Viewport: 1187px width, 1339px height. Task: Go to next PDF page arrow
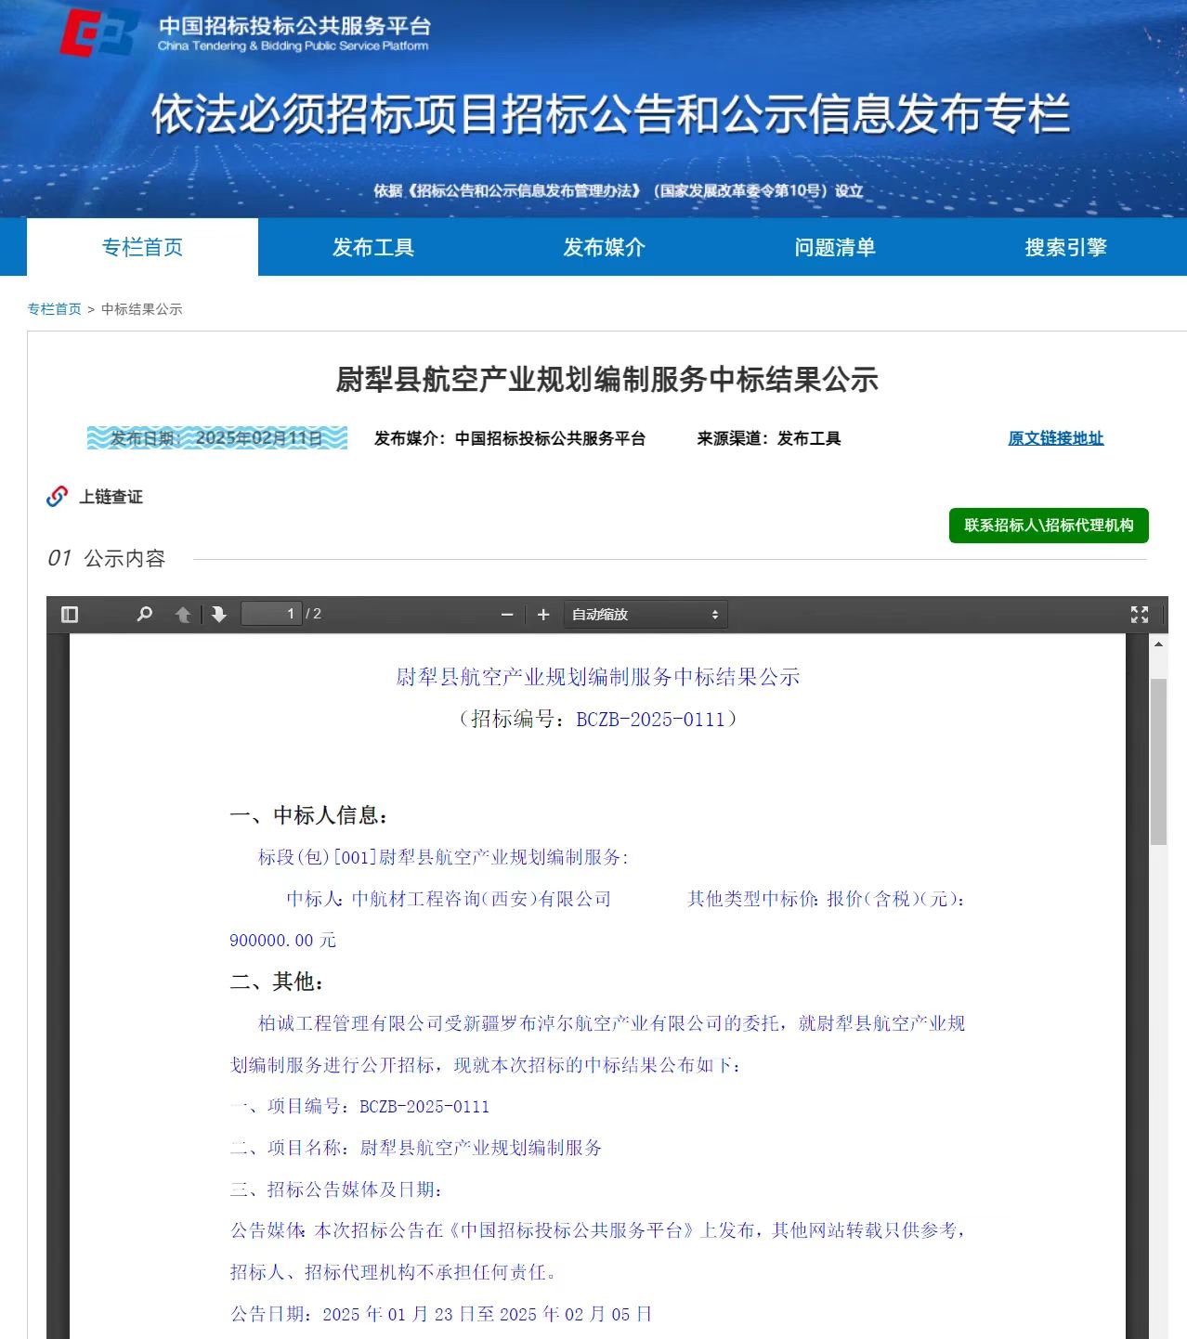219,615
